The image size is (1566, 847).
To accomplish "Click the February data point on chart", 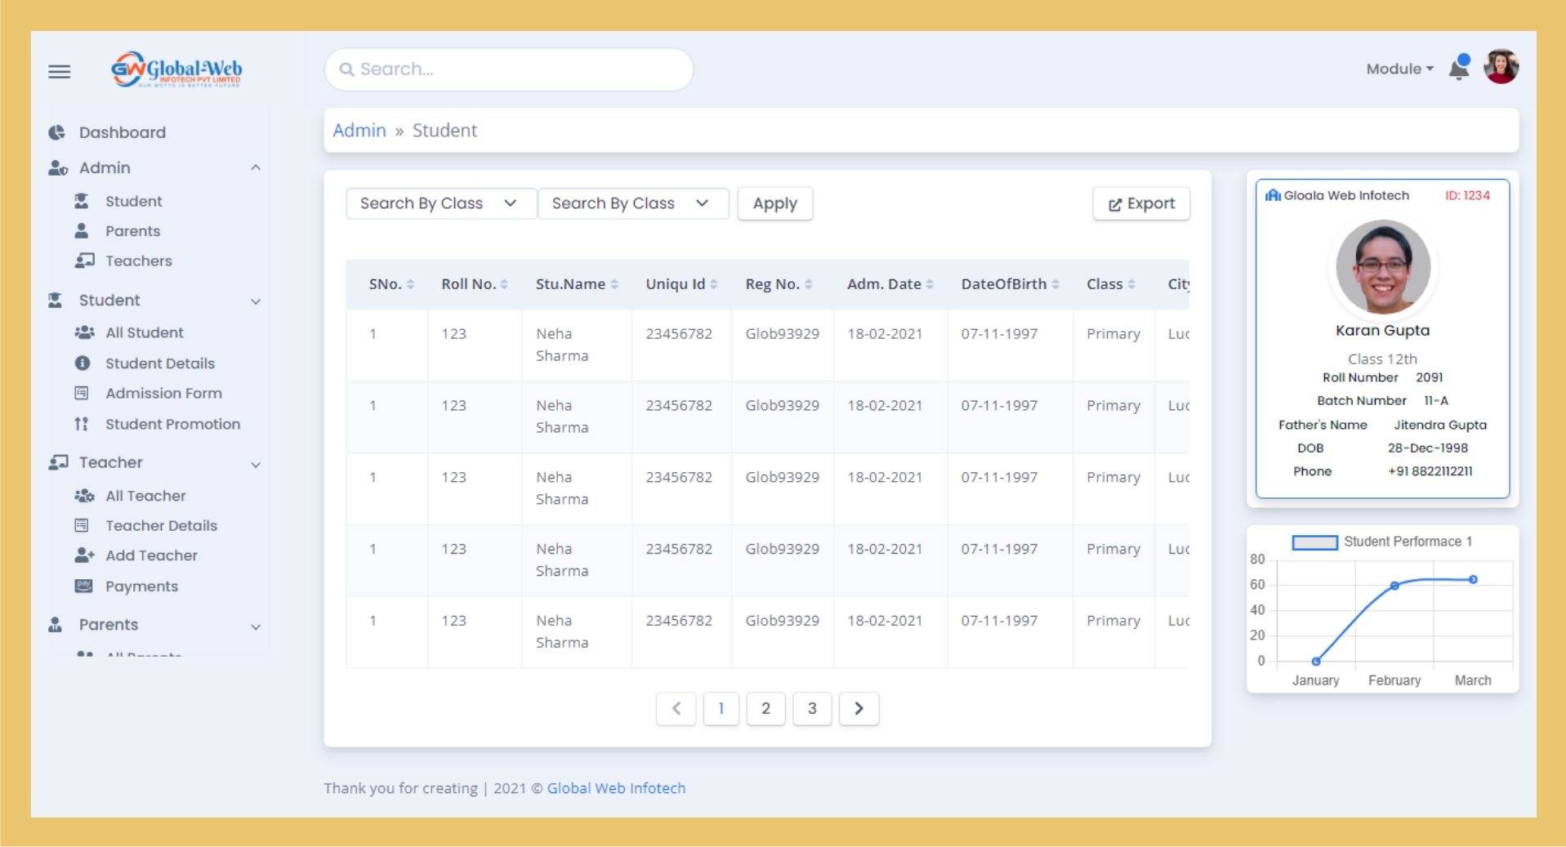I will coord(1394,586).
